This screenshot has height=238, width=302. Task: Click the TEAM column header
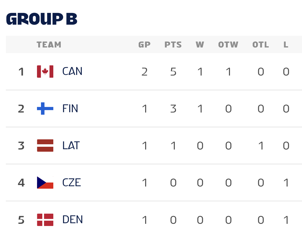(x=49, y=45)
